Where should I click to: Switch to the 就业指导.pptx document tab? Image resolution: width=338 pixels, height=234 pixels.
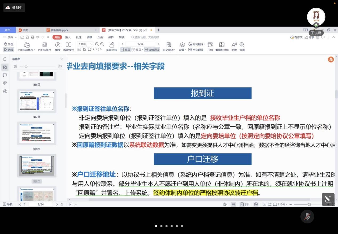click(71, 30)
